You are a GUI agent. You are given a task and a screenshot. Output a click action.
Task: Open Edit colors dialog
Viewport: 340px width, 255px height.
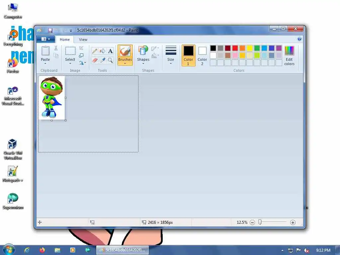tap(289, 55)
